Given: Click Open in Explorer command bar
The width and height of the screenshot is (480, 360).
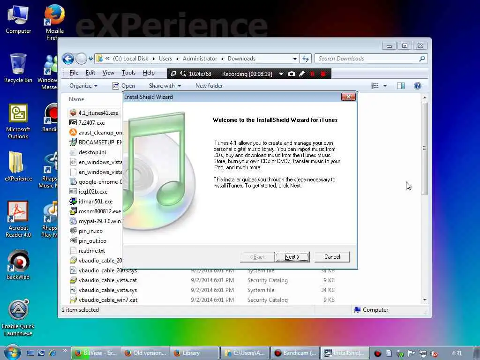Looking at the screenshot, I should click(124, 86).
